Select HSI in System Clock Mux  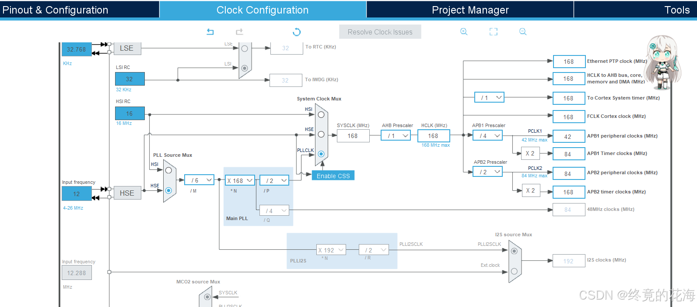(321, 114)
